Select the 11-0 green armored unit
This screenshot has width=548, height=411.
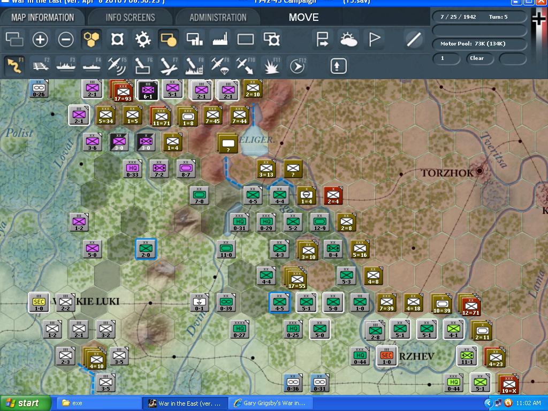click(x=226, y=249)
